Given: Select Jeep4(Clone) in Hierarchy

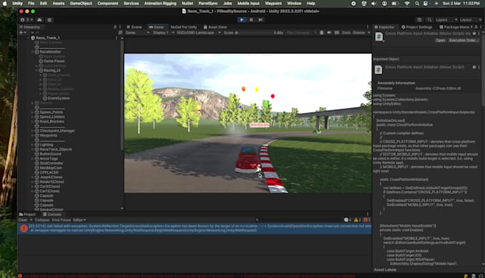Looking at the screenshot, I should (x=51, y=177).
